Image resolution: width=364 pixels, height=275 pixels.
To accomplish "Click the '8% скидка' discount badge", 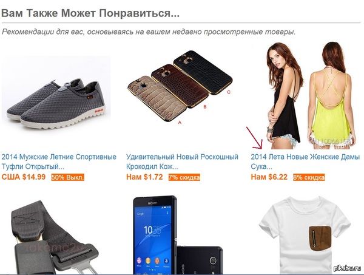I will [x=309, y=177].
